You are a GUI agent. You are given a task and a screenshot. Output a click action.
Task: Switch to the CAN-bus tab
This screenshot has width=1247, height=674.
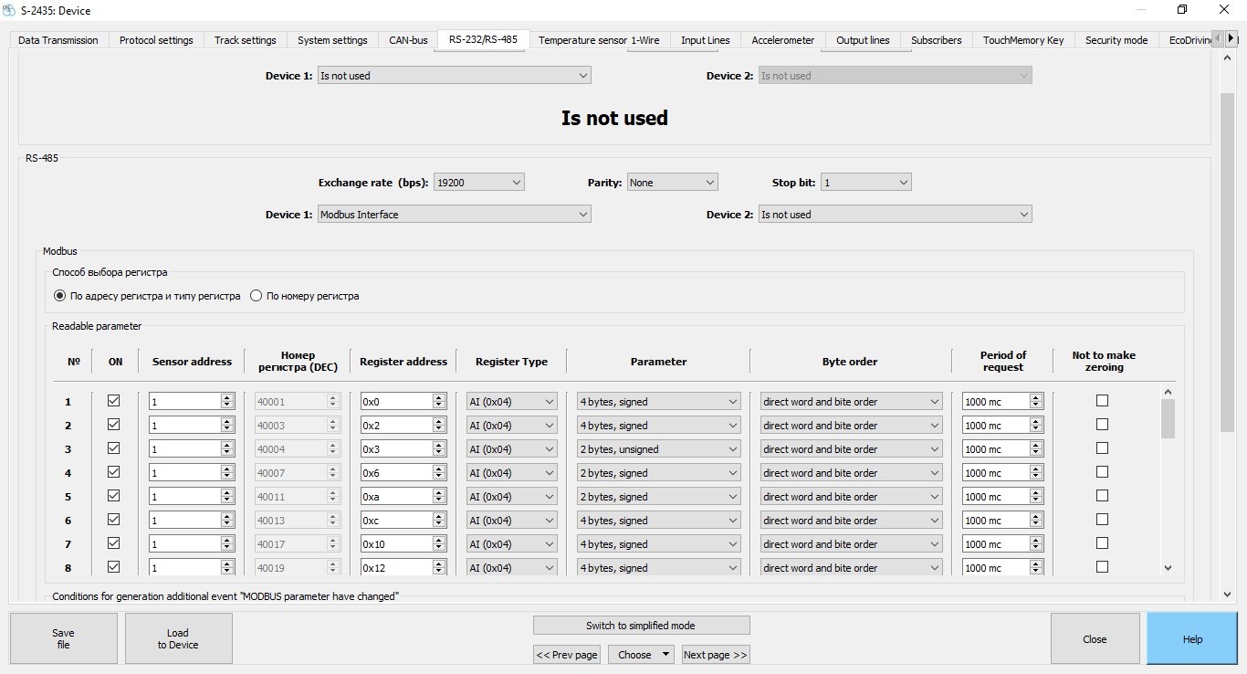[x=407, y=40]
